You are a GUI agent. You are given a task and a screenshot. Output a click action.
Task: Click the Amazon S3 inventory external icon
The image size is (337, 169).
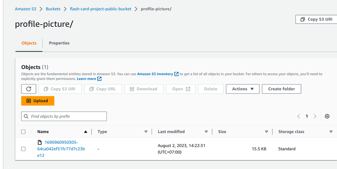[x=176, y=74]
